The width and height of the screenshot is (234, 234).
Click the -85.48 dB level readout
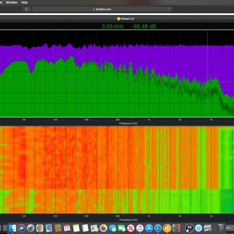point(144,26)
